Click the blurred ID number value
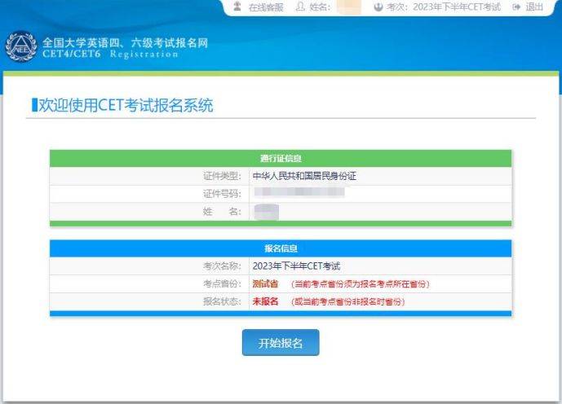 point(299,192)
